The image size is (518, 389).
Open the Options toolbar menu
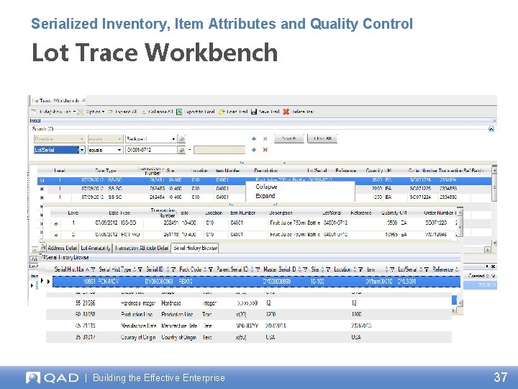91,112
